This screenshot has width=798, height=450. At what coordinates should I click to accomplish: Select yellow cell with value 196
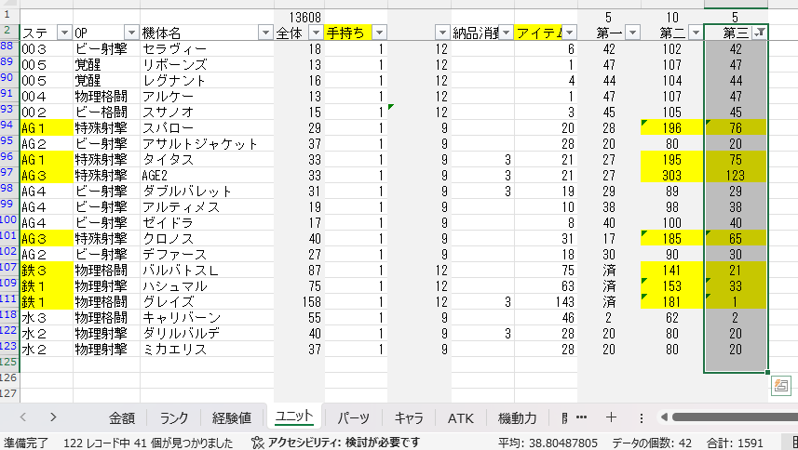[x=672, y=128]
